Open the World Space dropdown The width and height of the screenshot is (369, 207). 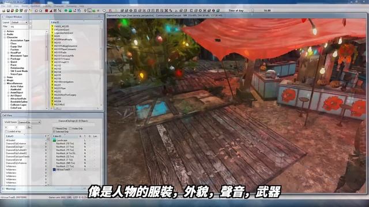(29, 122)
